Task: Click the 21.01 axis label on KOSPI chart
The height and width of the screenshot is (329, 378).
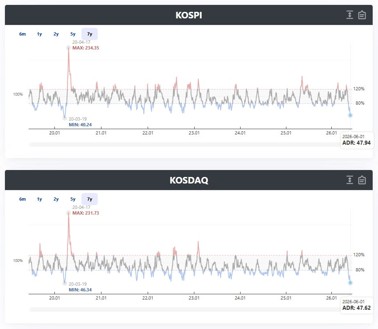Action: (101, 133)
